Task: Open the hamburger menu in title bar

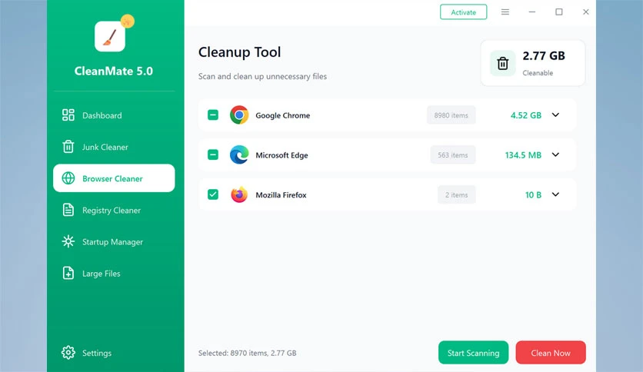Action: point(505,12)
